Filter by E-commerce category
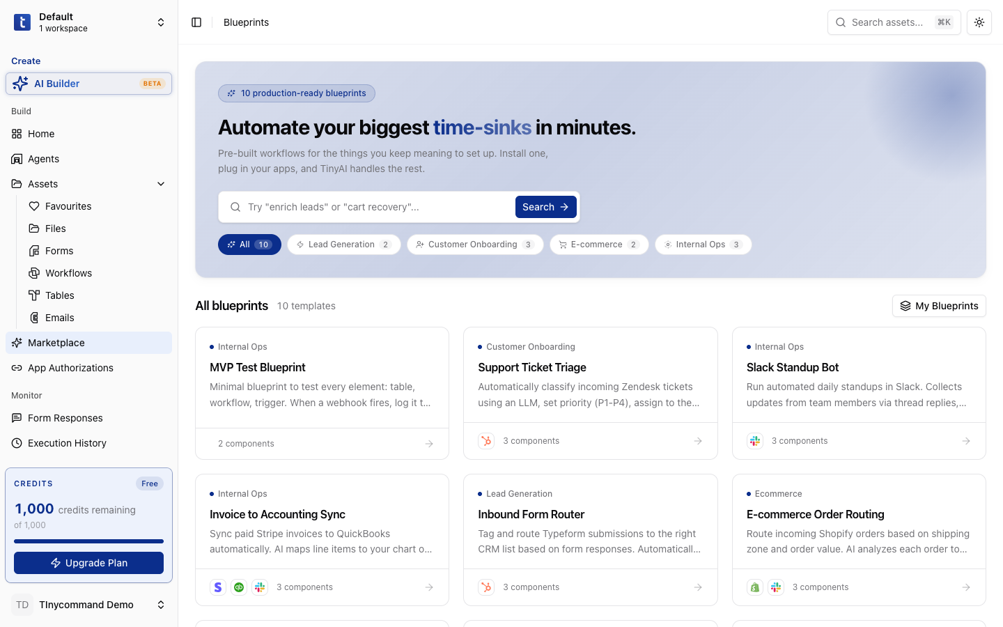 [599, 245]
